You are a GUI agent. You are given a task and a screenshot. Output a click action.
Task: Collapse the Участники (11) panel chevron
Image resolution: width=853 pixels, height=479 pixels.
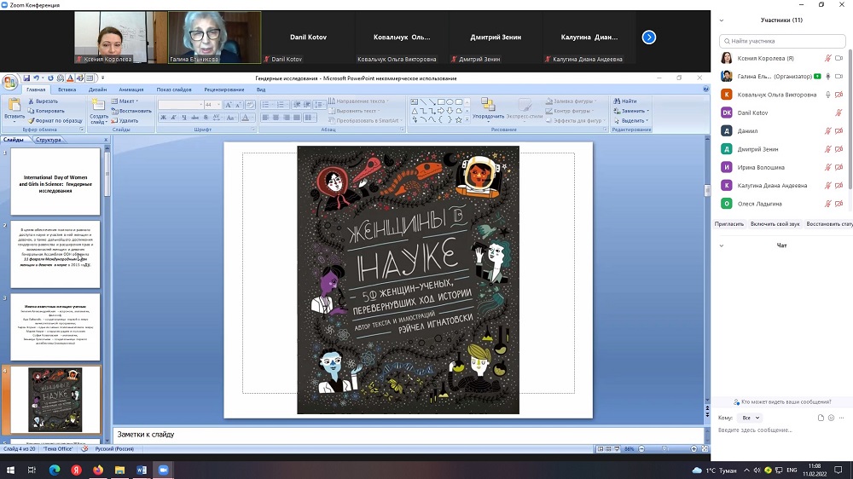pos(722,20)
